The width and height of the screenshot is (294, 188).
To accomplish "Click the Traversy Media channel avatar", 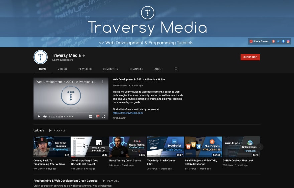I will point(40,57).
